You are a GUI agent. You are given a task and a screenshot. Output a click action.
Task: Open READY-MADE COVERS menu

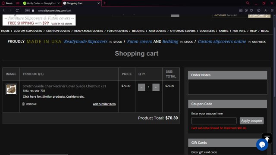[x=88, y=31]
